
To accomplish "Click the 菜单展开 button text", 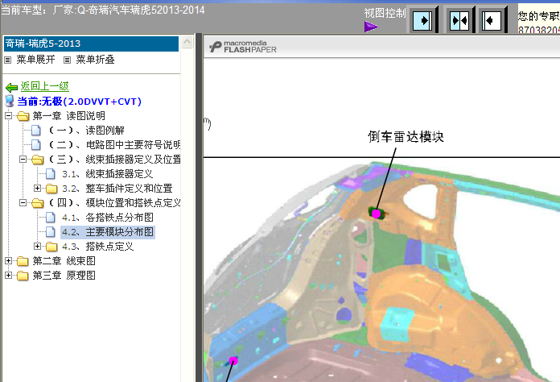I will 35,60.
